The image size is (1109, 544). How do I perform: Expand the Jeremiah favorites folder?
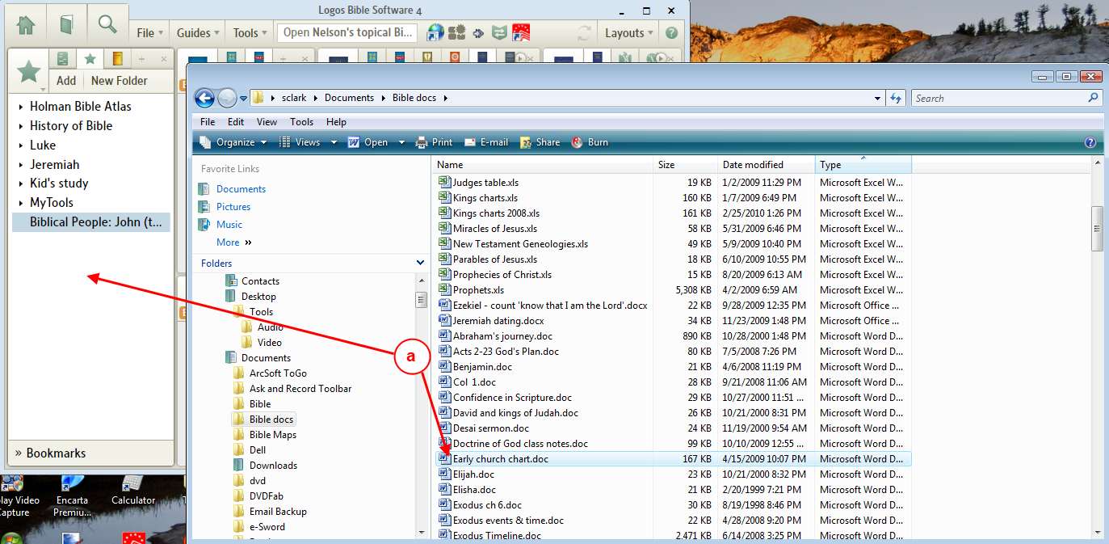21,165
